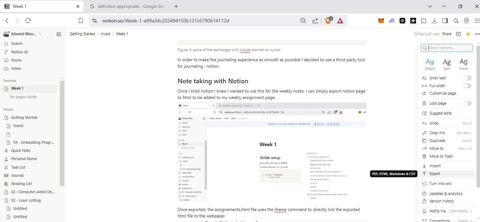Select Move to Trash
This screenshot has height=222, width=480.
[447, 156]
